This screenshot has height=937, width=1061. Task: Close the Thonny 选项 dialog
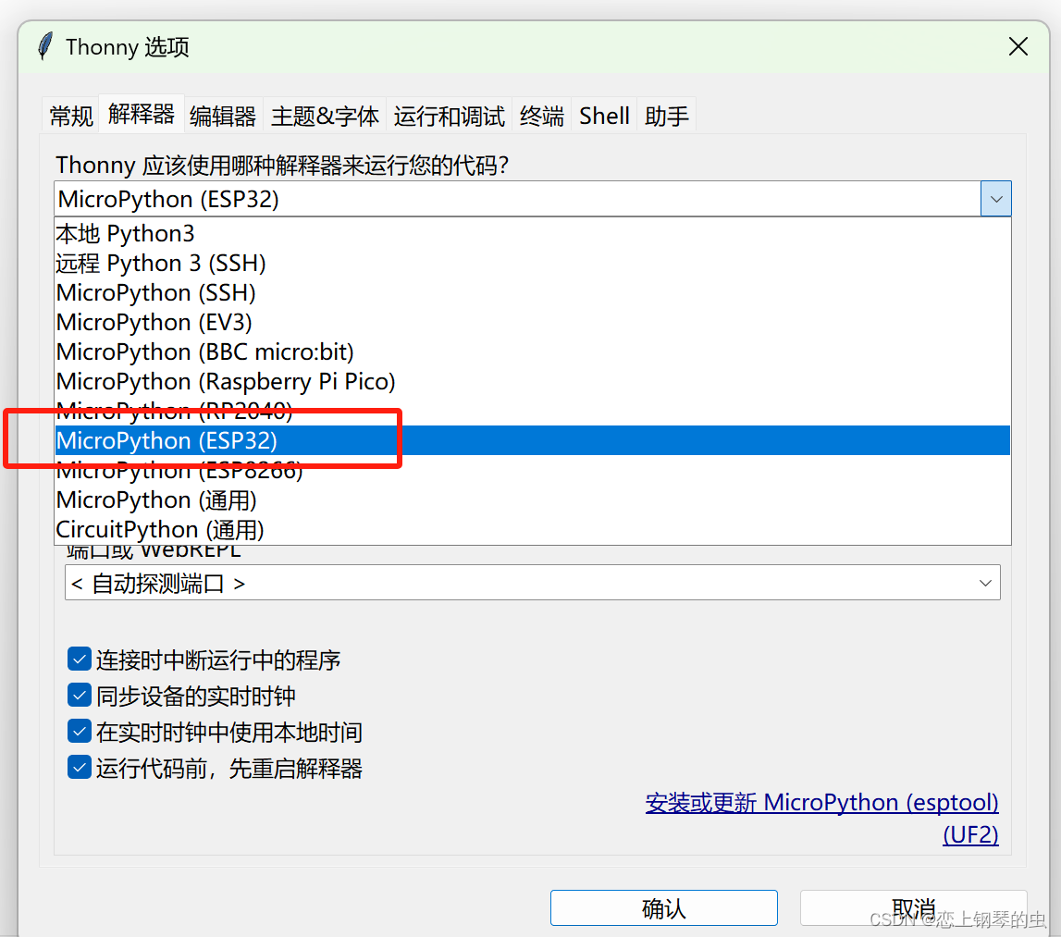1018,46
